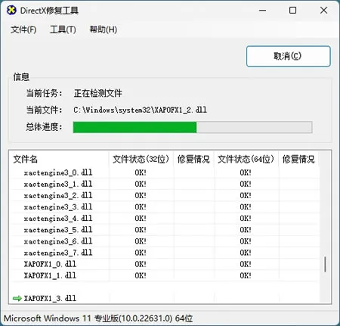The image size is (340, 326).
Task: Select row xactengine3_6.dll
Action: click(165, 241)
